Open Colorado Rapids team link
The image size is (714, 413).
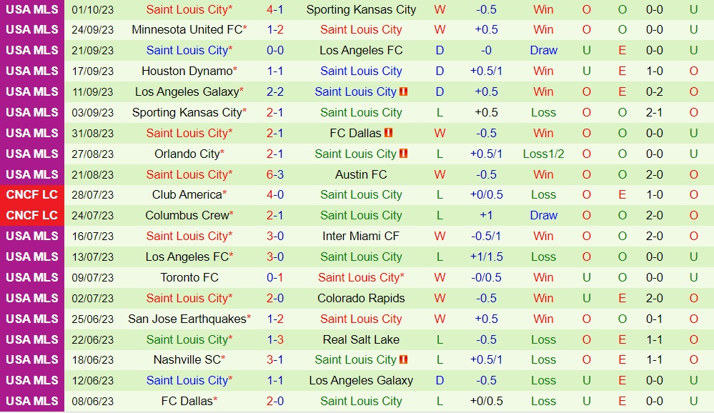[361, 298]
